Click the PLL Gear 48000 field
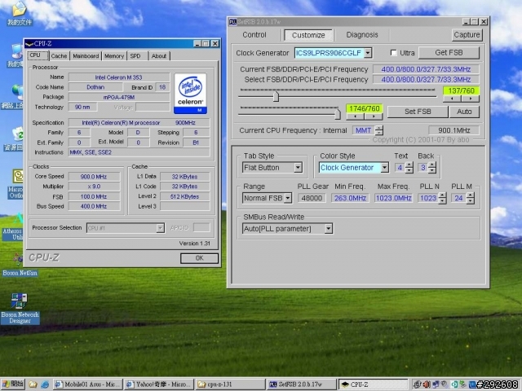This screenshot has height=391, width=522. click(312, 198)
